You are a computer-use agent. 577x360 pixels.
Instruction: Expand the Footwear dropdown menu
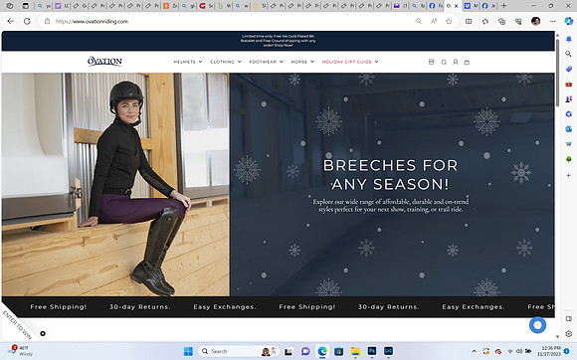(x=266, y=62)
